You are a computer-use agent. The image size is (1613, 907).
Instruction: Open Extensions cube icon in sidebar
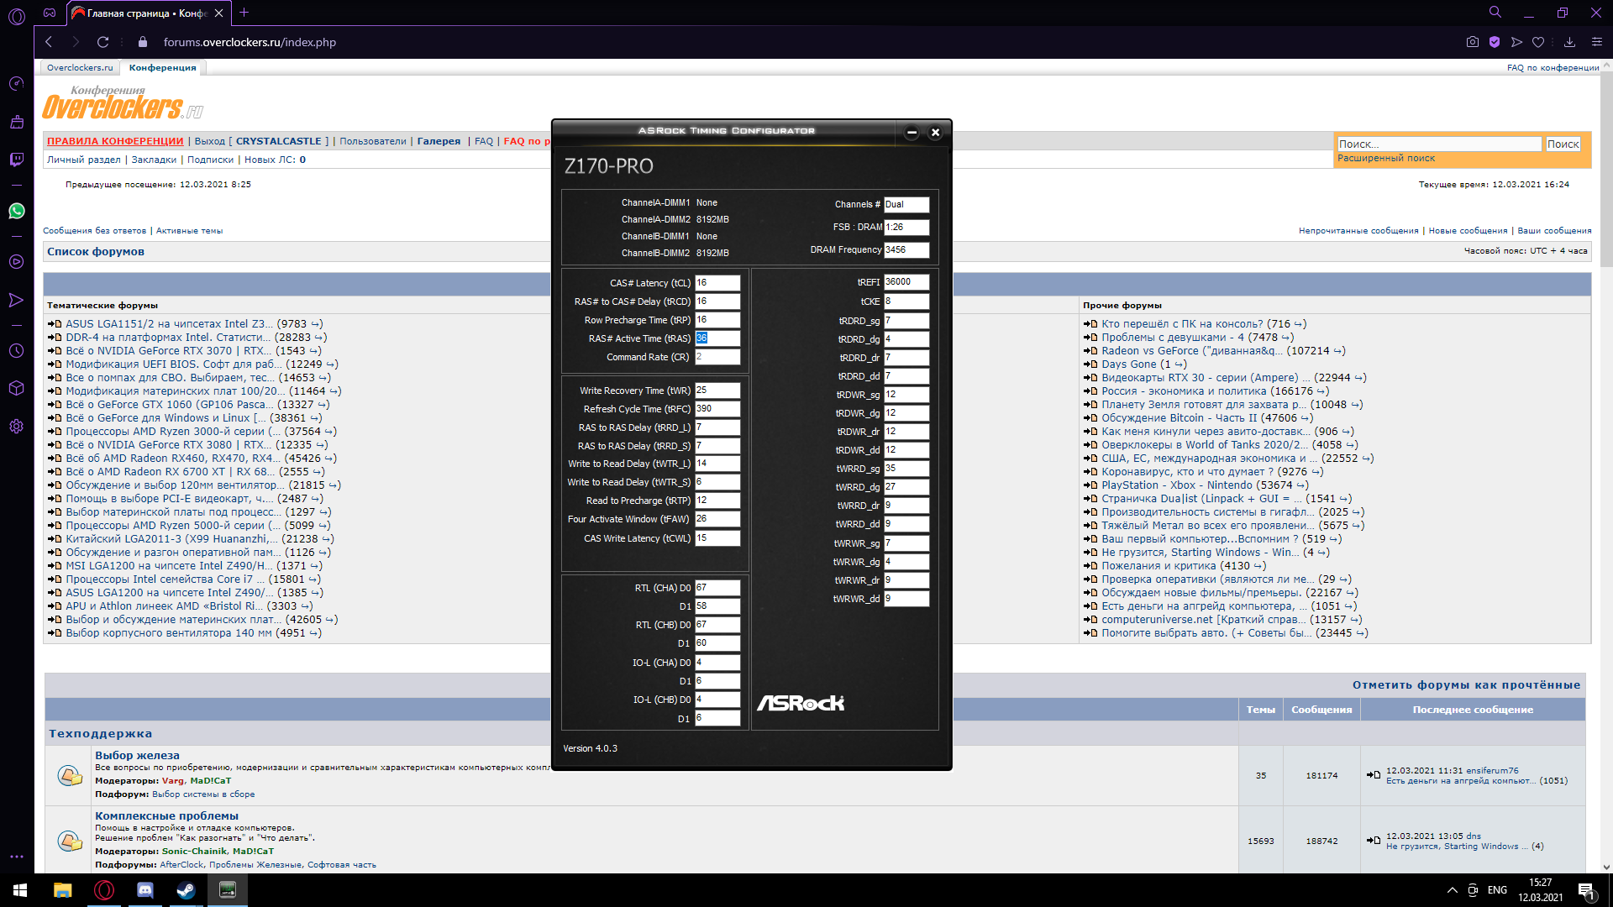(16, 388)
